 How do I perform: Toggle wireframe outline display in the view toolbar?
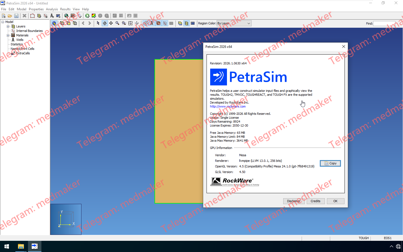[146, 23]
